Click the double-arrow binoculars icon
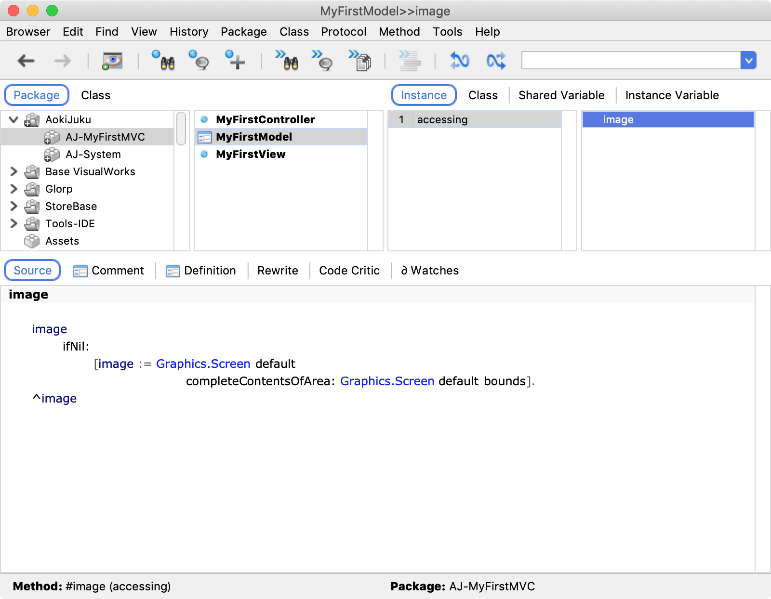 287,61
